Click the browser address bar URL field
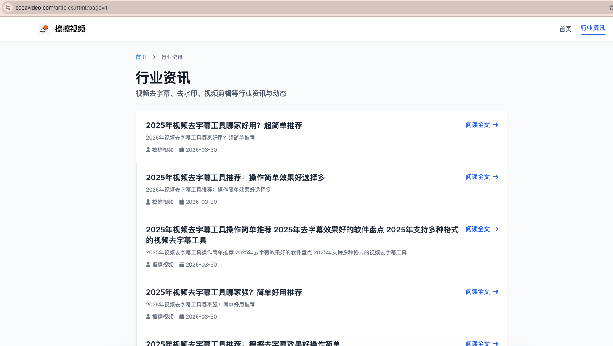This screenshot has width=613, height=346. coord(63,7)
